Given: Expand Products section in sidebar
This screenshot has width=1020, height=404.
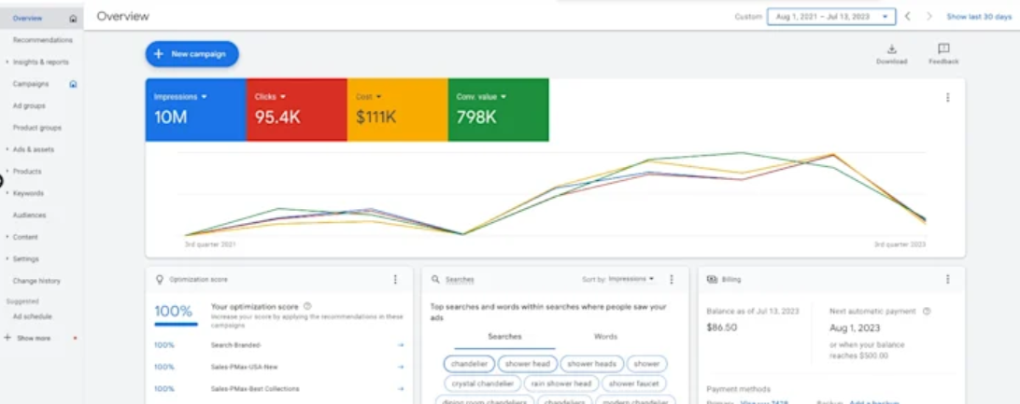Looking at the screenshot, I should (7, 172).
